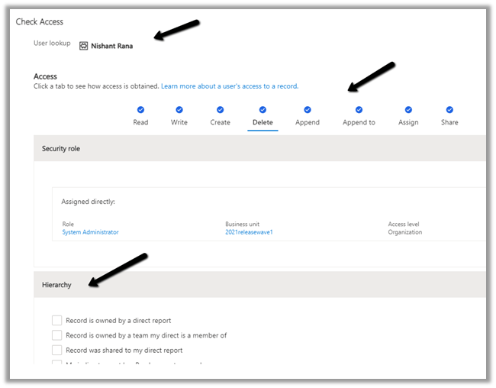Enable 'Record was shared to my direct report'

click(57, 350)
